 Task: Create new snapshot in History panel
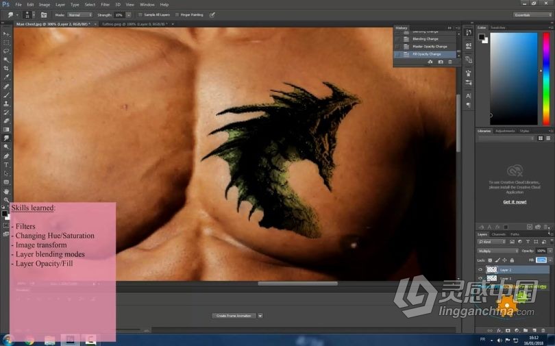point(441,62)
